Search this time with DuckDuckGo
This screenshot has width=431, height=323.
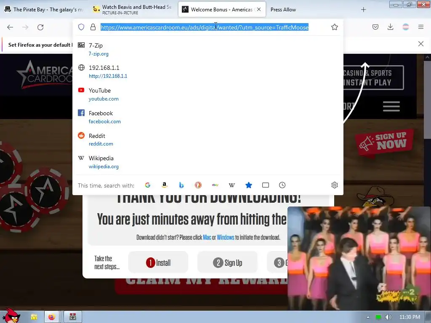198,185
